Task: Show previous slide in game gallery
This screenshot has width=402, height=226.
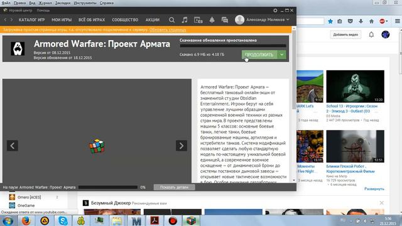Action: tap(13, 146)
